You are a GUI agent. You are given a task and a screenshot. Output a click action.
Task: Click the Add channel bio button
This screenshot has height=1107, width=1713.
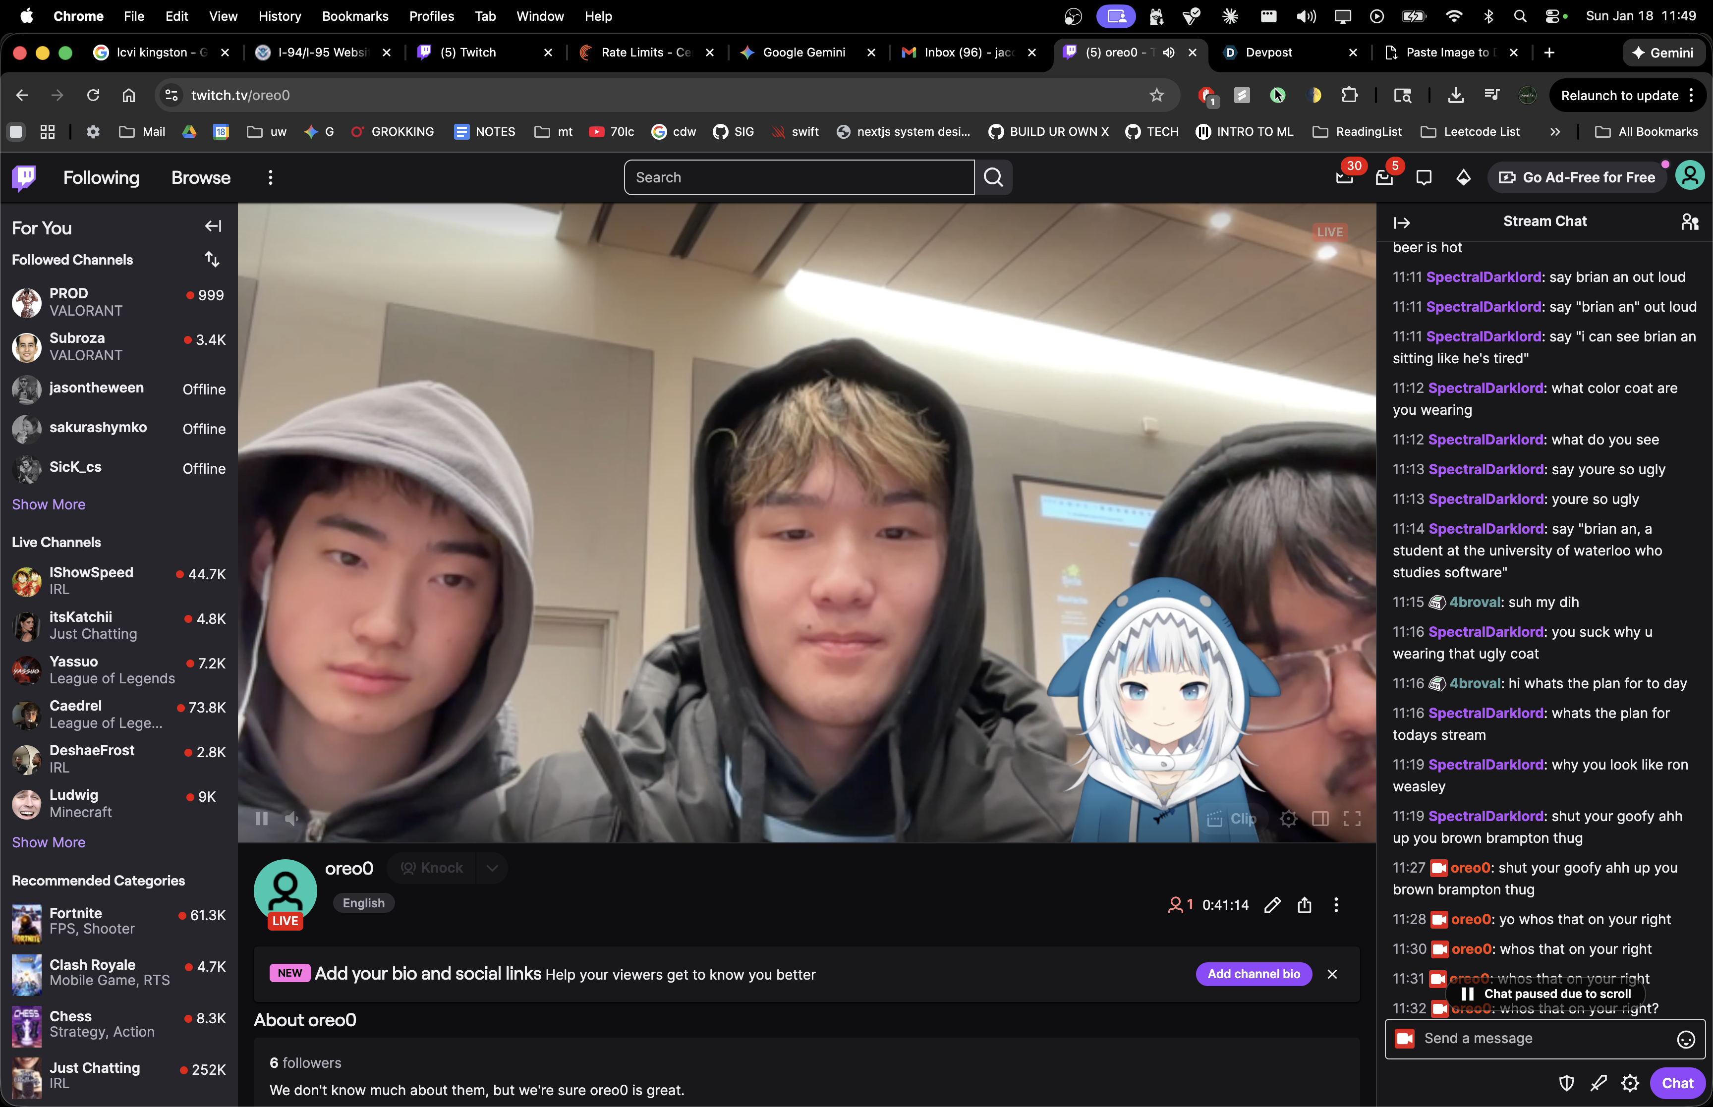click(x=1253, y=974)
